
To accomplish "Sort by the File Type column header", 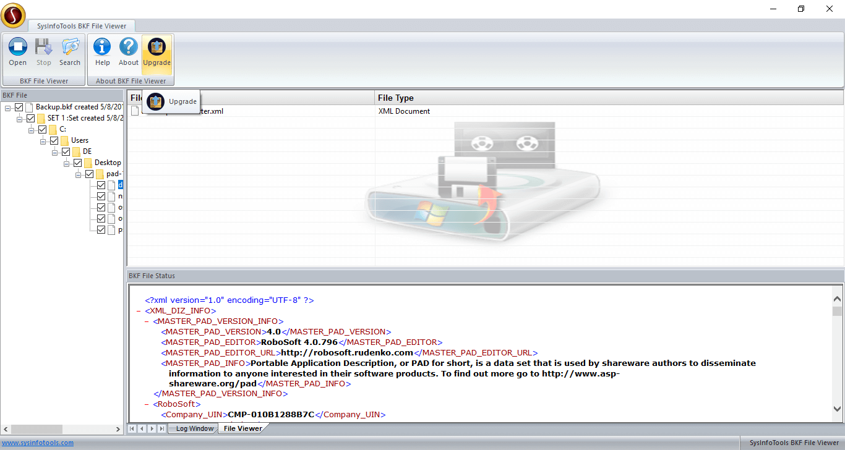I will coord(609,98).
